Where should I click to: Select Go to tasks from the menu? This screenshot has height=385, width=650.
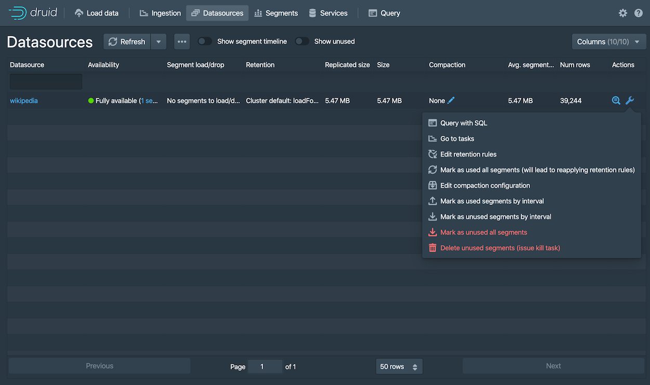click(457, 138)
